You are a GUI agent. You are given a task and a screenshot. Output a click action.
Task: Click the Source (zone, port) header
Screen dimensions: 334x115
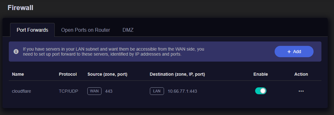tap(107, 74)
